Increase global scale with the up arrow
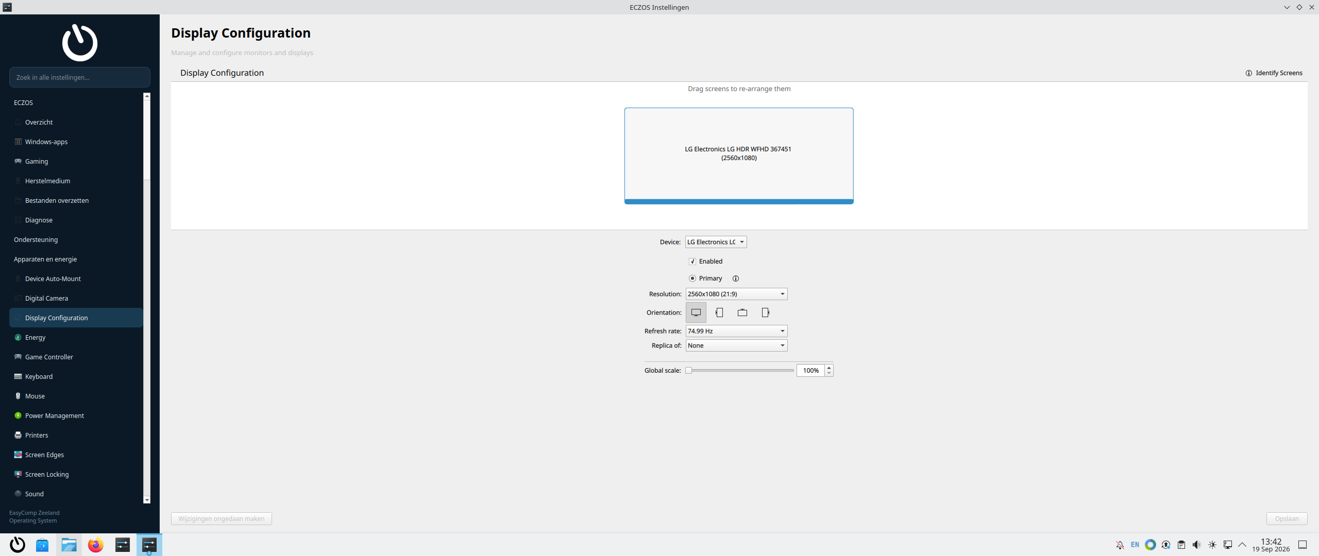The height and width of the screenshot is (556, 1319). [829, 368]
